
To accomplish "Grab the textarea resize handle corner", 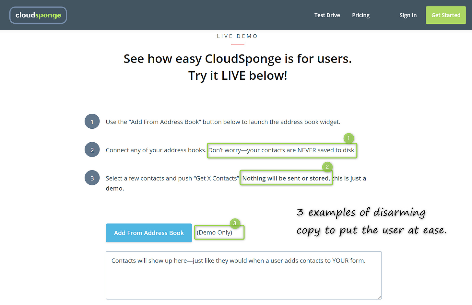I will [380, 297].
